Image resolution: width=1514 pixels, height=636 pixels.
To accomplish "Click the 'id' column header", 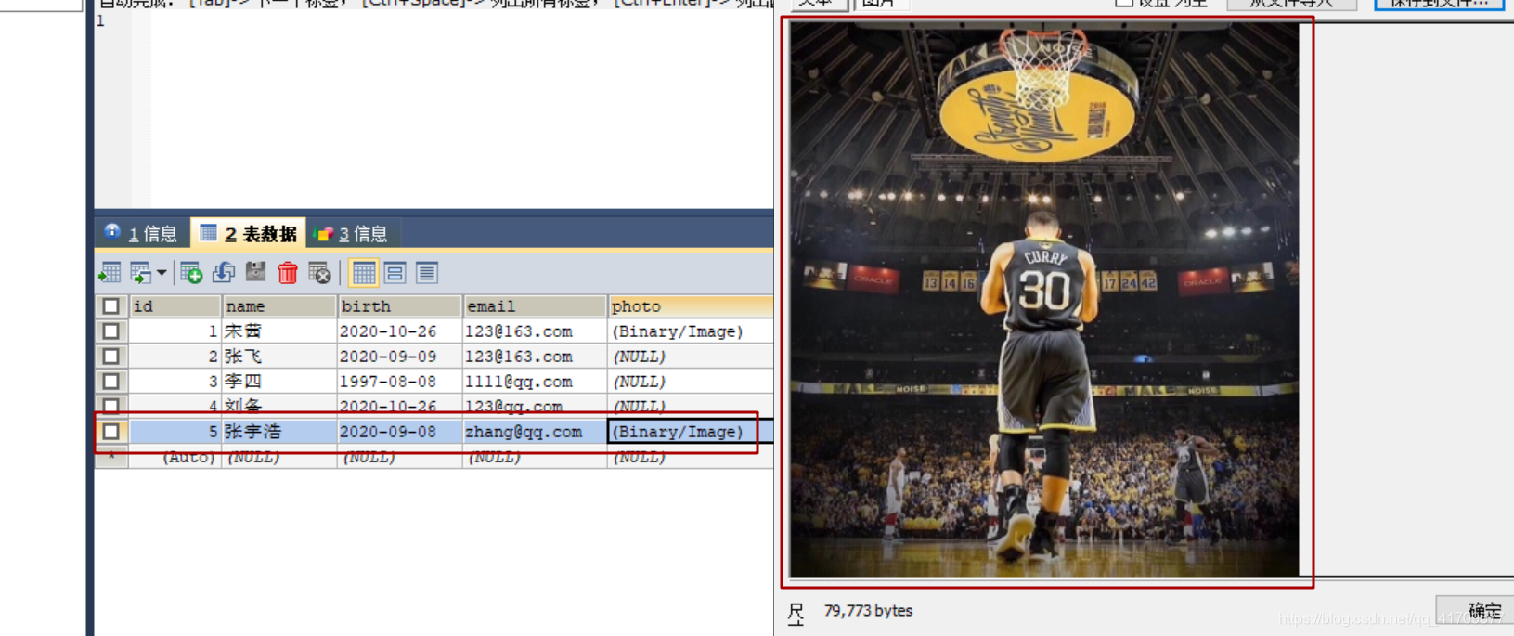I will coord(175,306).
